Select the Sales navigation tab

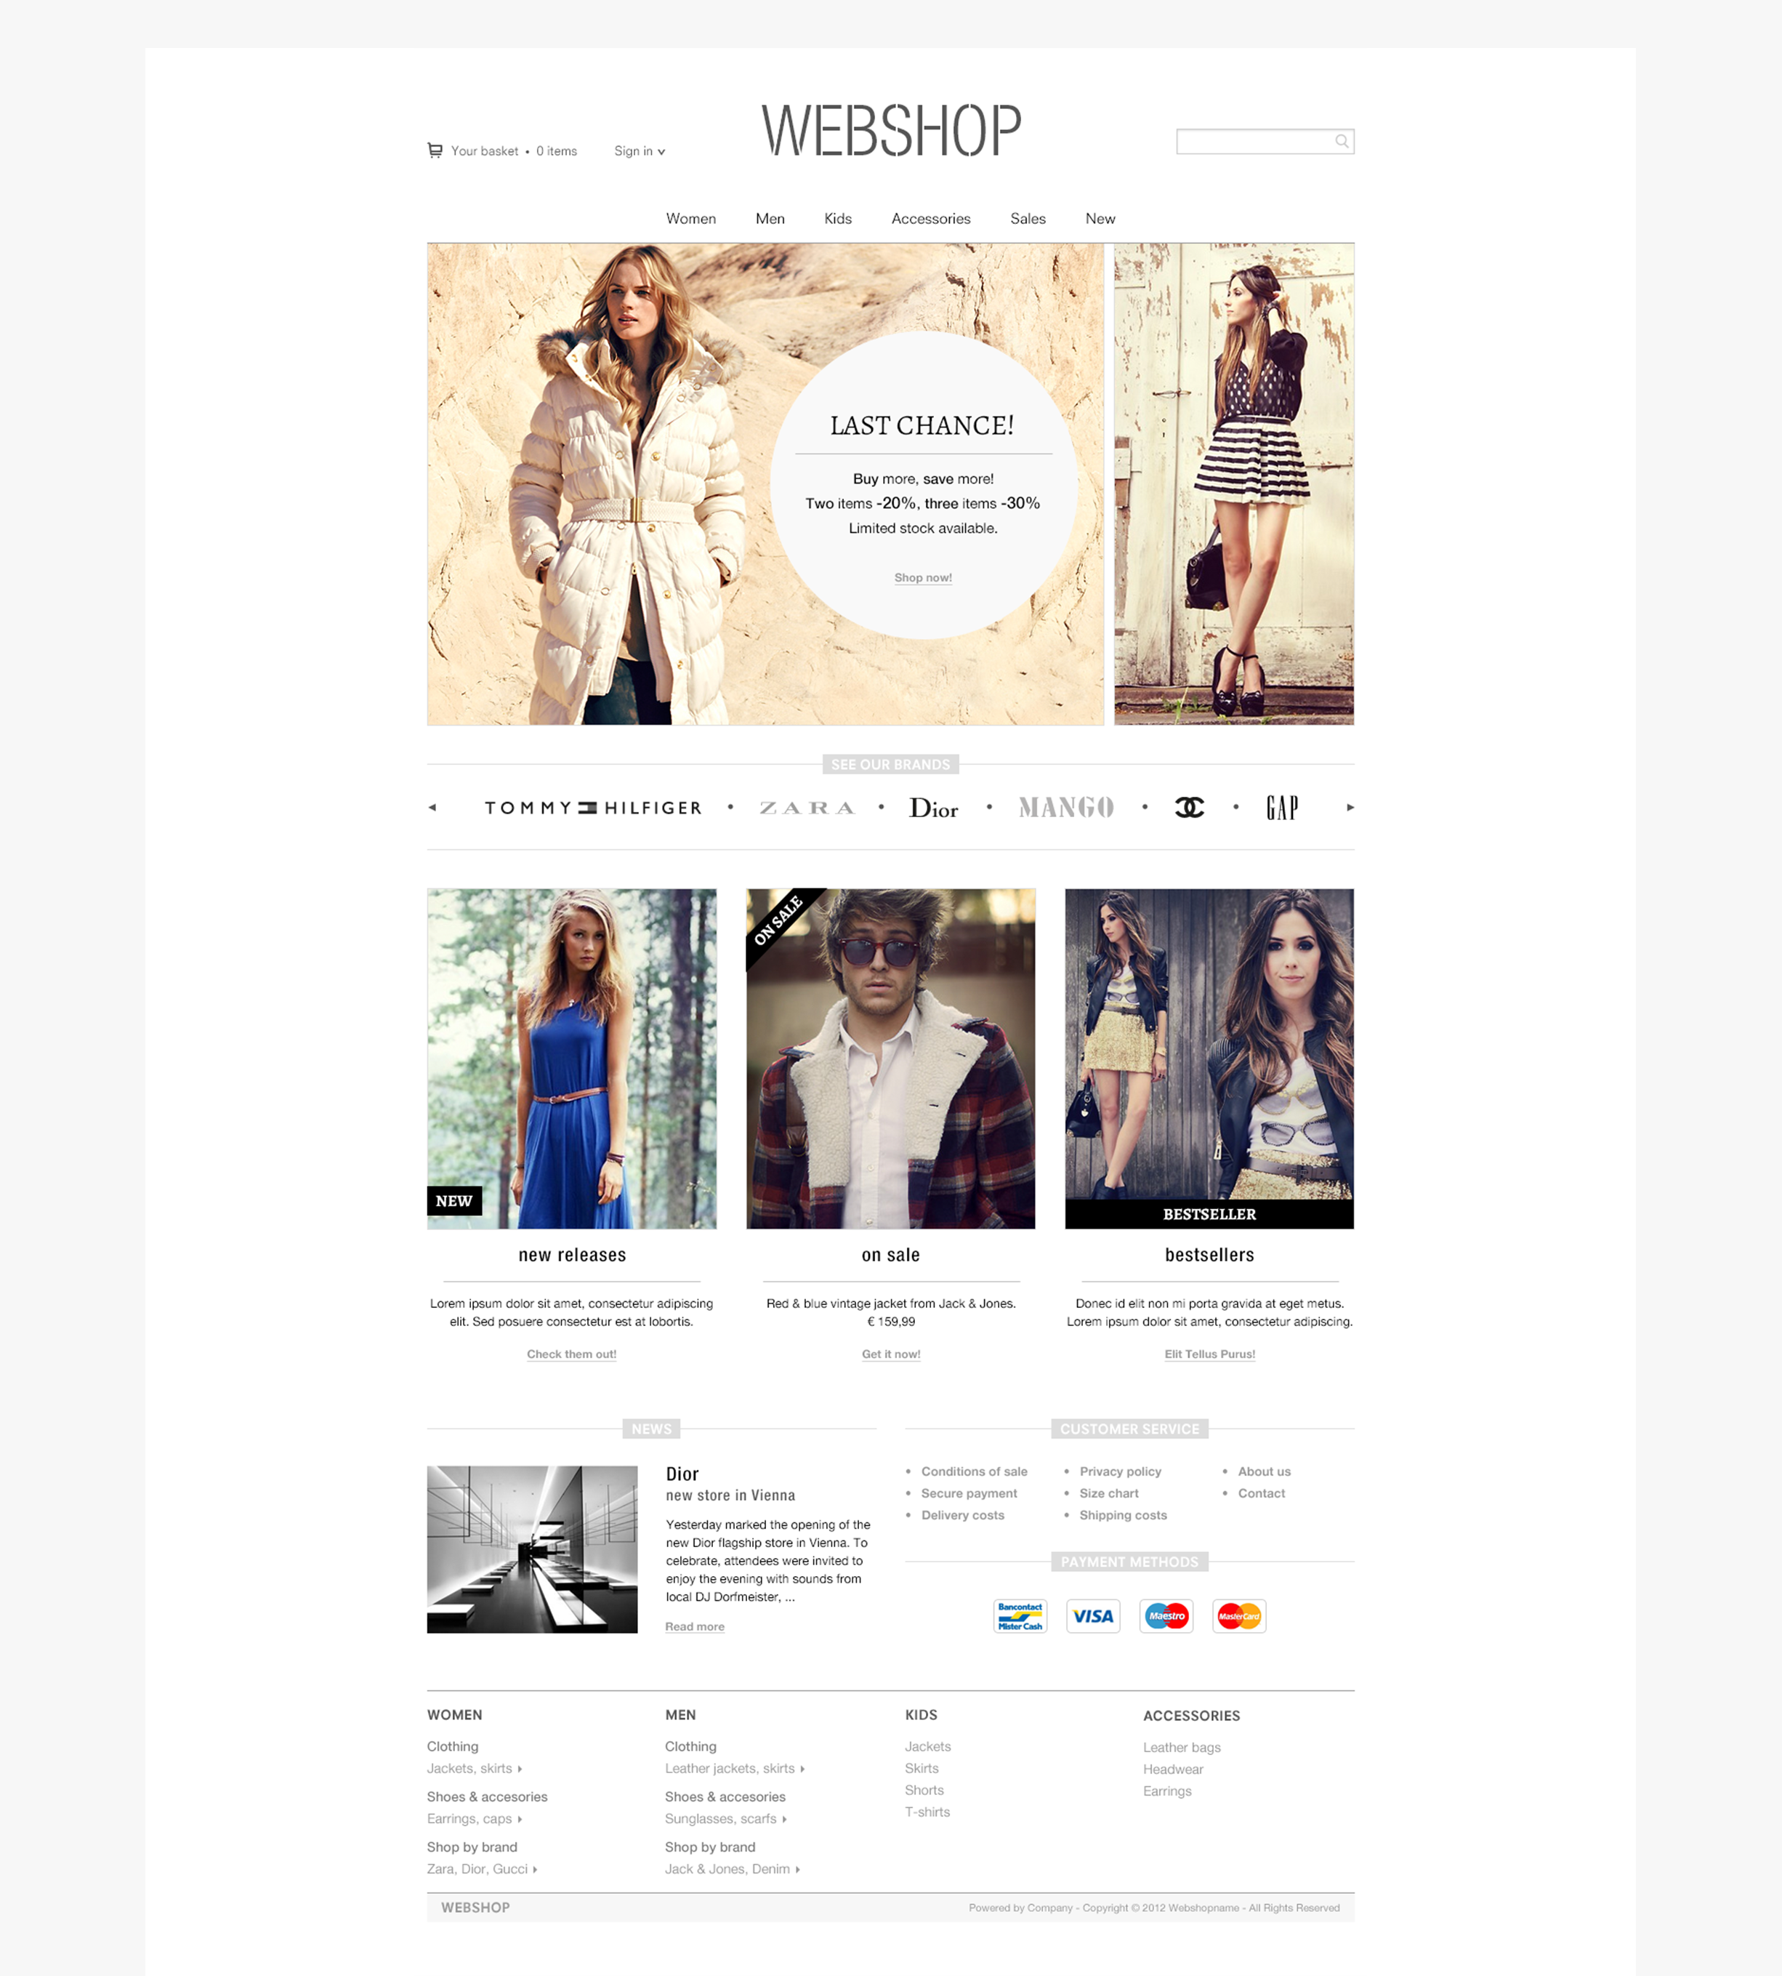(x=1028, y=219)
